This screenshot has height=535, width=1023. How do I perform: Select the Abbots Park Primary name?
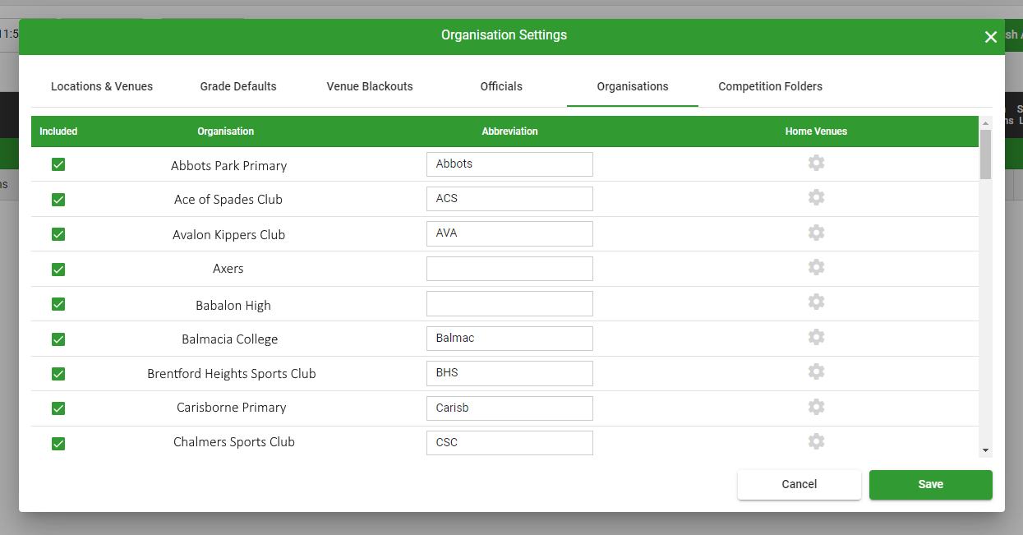[x=228, y=165]
